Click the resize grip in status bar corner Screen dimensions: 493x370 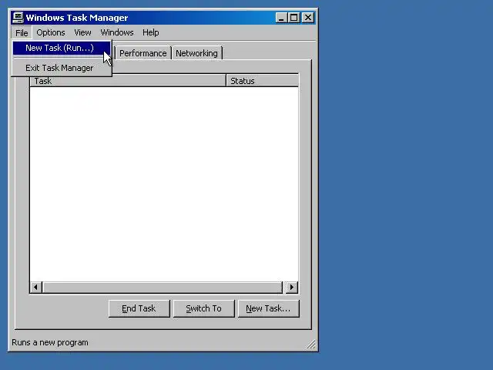click(x=311, y=345)
